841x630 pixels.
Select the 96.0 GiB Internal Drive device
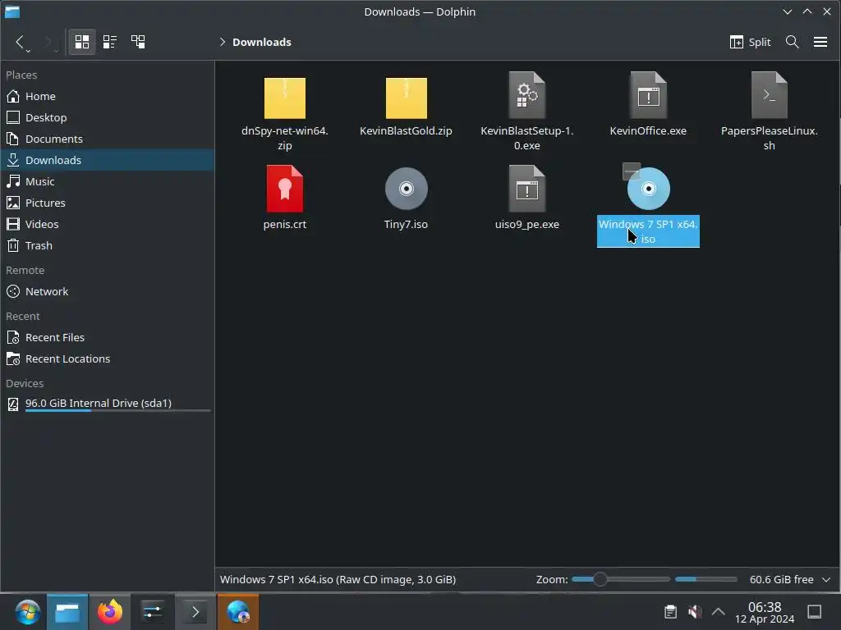point(108,404)
